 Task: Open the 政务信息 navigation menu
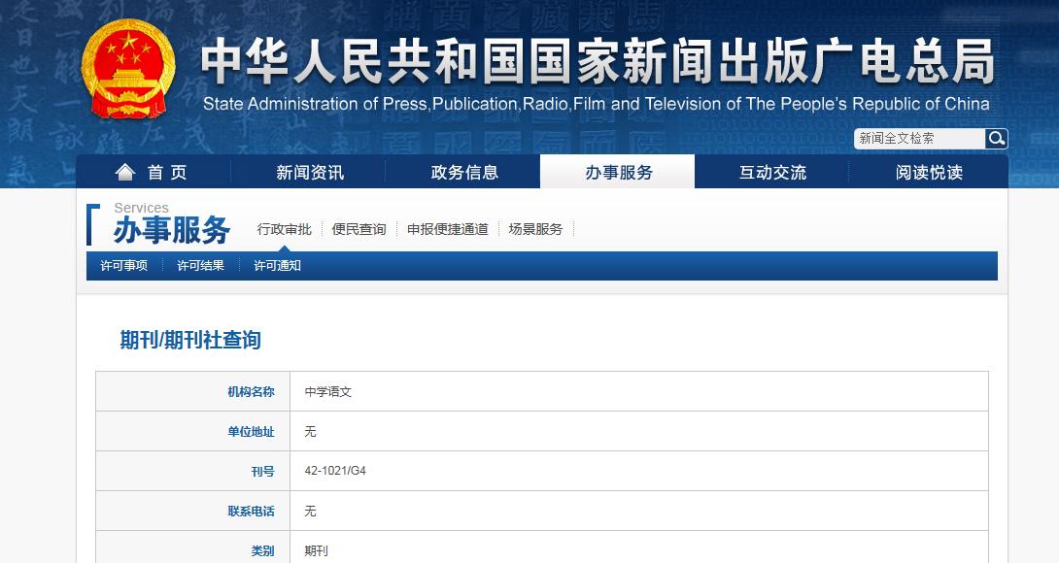click(465, 171)
